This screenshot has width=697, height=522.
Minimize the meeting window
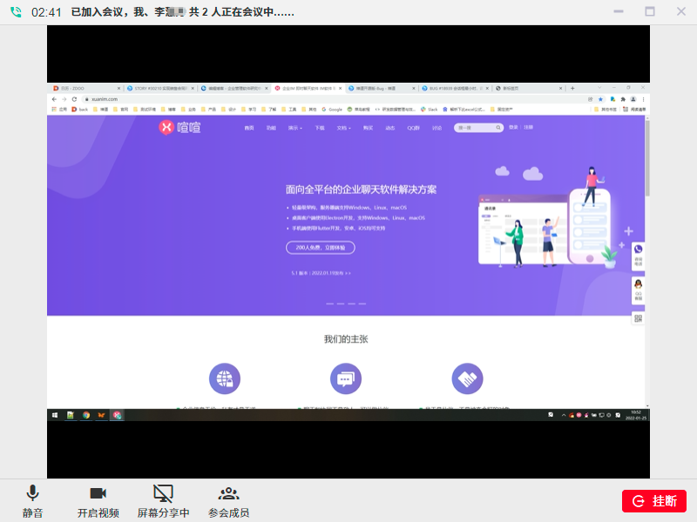619,11
